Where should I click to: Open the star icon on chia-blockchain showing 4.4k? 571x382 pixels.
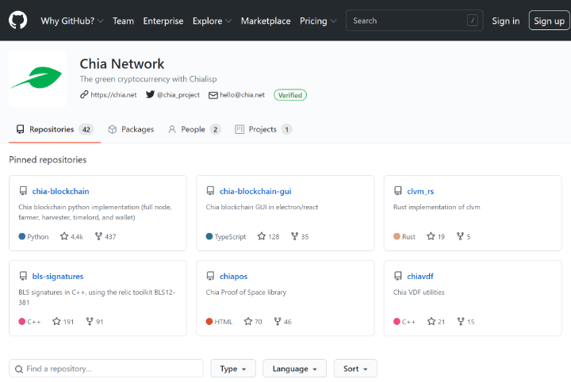click(64, 236)
